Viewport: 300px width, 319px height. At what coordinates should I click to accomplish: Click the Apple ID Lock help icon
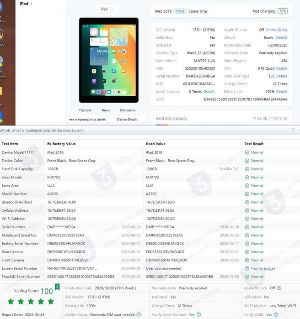click(279, 288)
